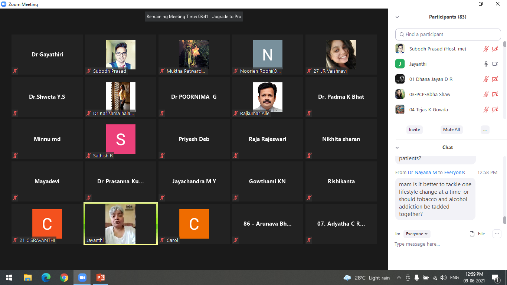The width and height of the screenshot is (507, 285).
Task: Click the File attachment icon in chat
Action: 472,234
